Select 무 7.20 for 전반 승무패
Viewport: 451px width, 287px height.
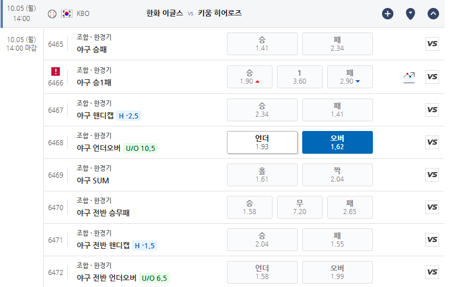tap(300, 207)
